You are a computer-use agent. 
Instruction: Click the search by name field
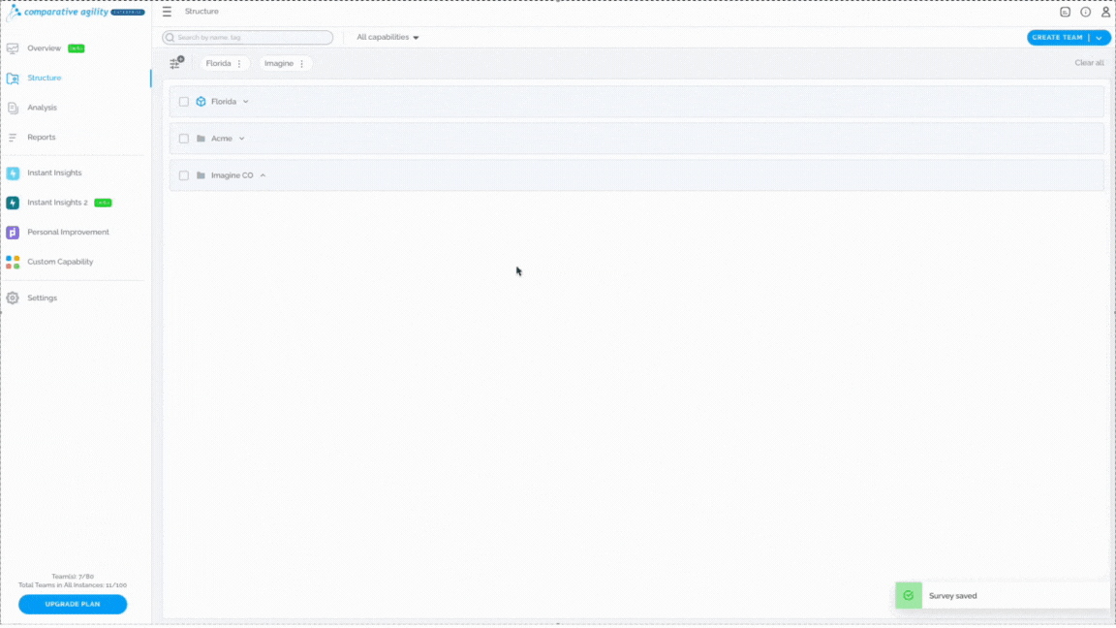248,38
